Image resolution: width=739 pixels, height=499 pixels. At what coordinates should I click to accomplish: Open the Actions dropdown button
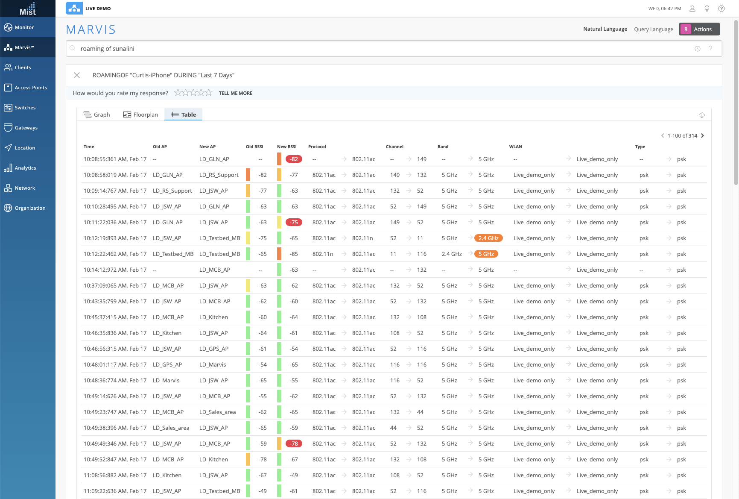[699, 29]
